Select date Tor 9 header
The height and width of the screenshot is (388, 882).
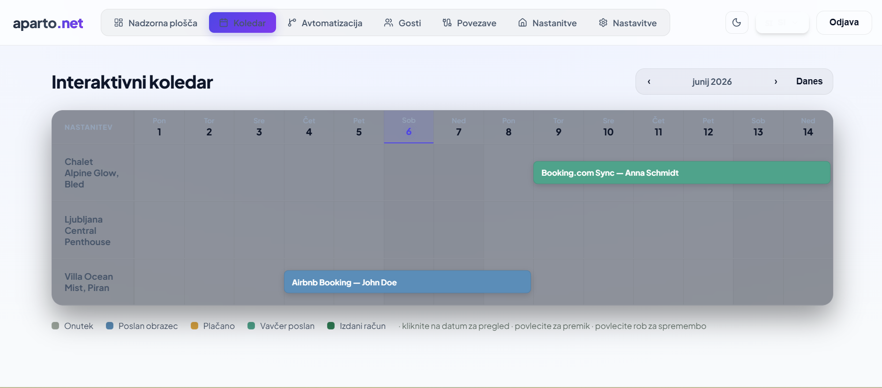point(559,127)
